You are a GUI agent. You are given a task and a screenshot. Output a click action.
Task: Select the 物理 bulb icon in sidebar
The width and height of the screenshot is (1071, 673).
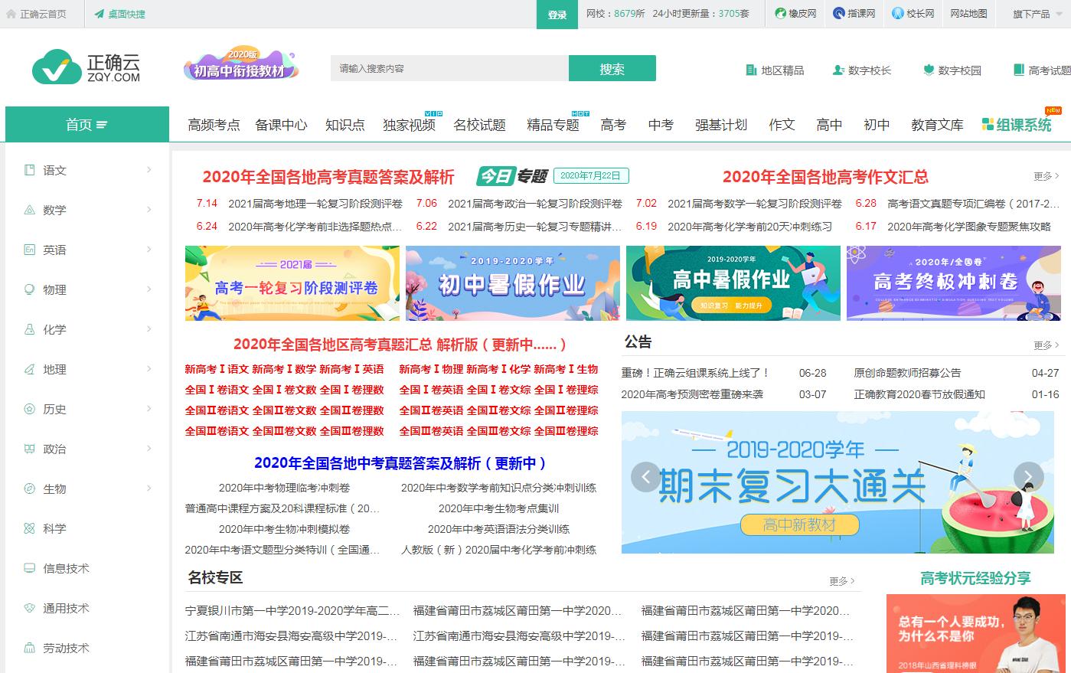click(31, 289)
